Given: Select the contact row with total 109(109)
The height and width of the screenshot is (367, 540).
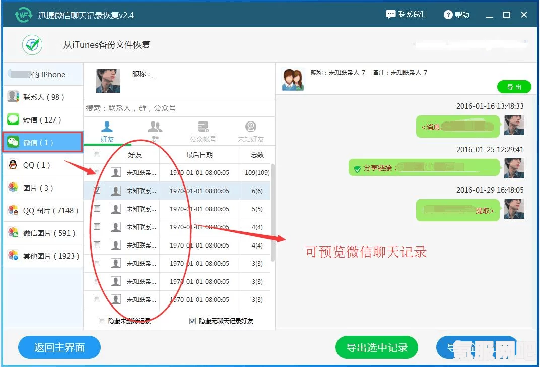Looking at the screenshot, I should click(177, 172).
